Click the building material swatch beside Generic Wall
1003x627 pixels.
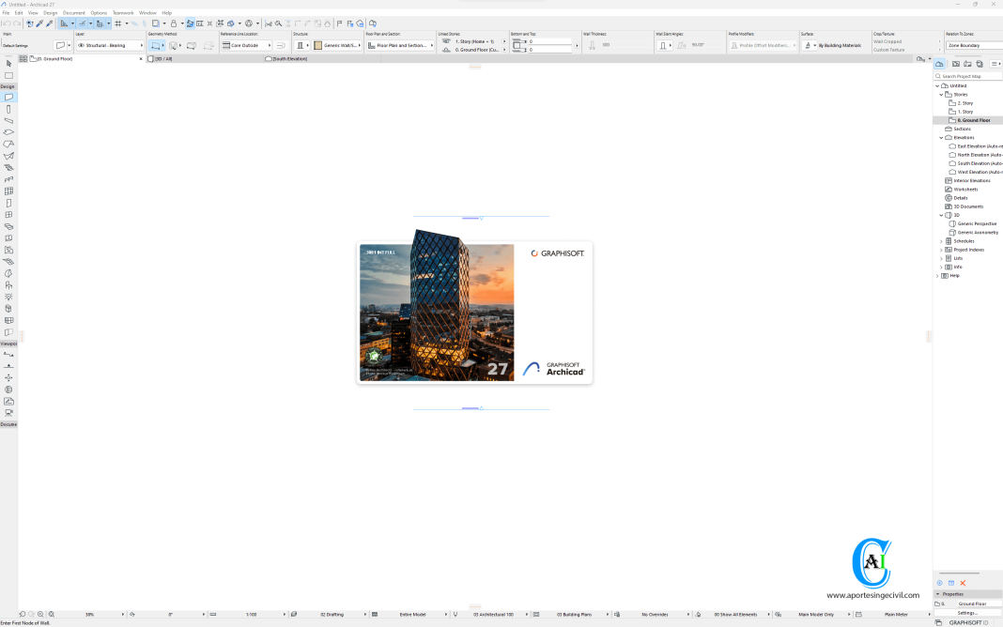(x=317, y=44)
